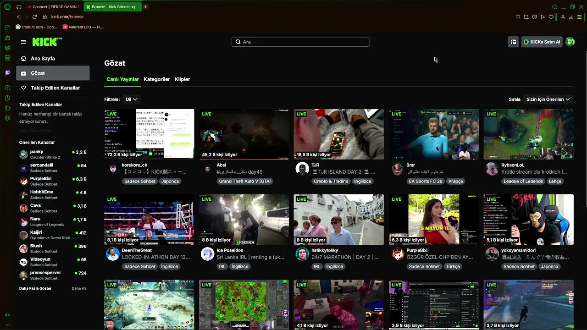Screen dimensions: 587x330
Task: Open panky channel in recommended list
Action: pos(53,154)
